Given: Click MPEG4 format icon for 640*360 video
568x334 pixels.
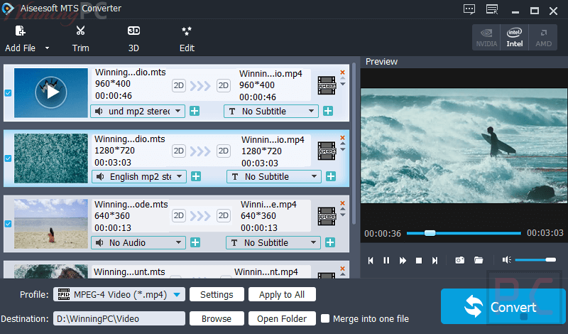Looking at the screenshot, I should (x=327, y=216).
